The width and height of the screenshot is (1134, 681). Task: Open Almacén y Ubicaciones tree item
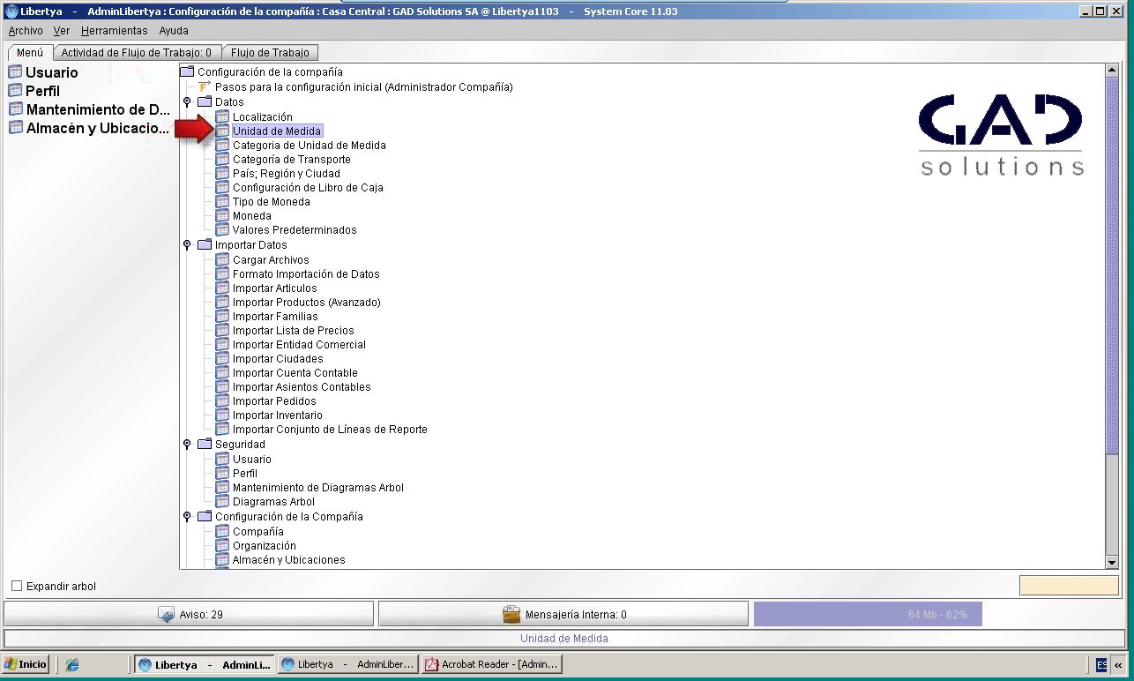click(289, 559)
